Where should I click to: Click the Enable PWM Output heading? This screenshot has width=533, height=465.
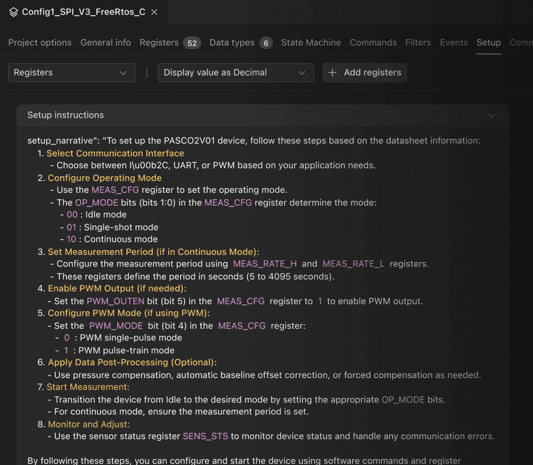pos(117,288)
